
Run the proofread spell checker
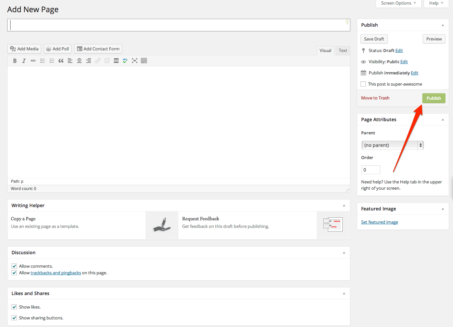click(125, 61)
